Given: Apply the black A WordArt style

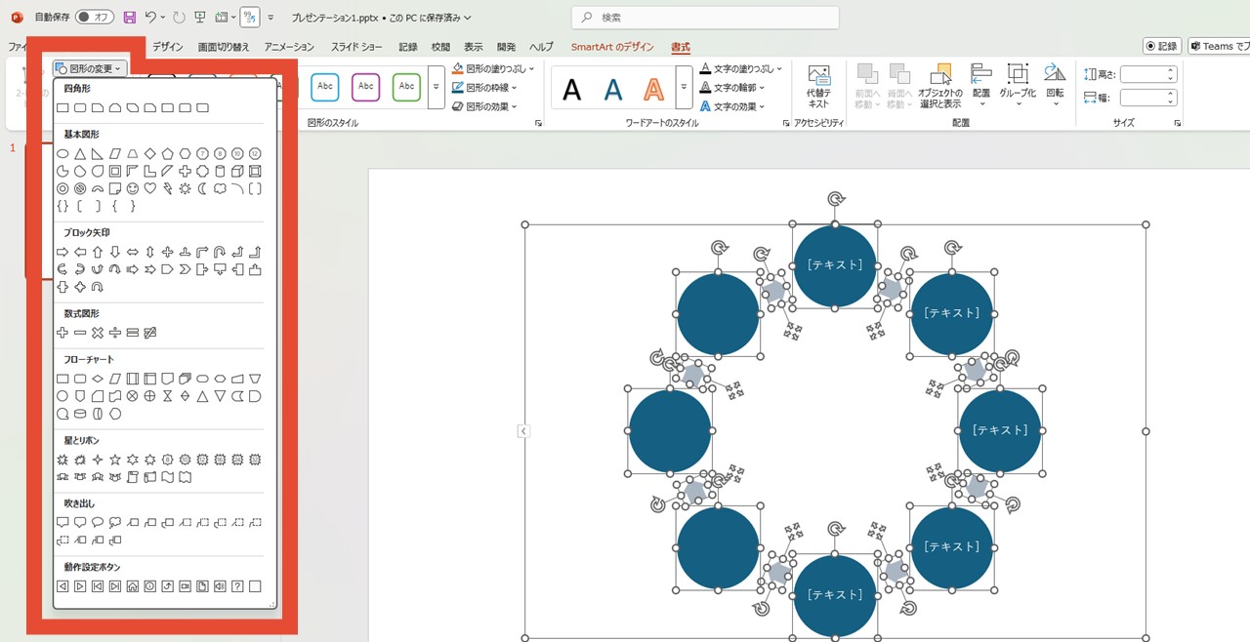Looking at the screenshot, I should click(x=572, y=90).
